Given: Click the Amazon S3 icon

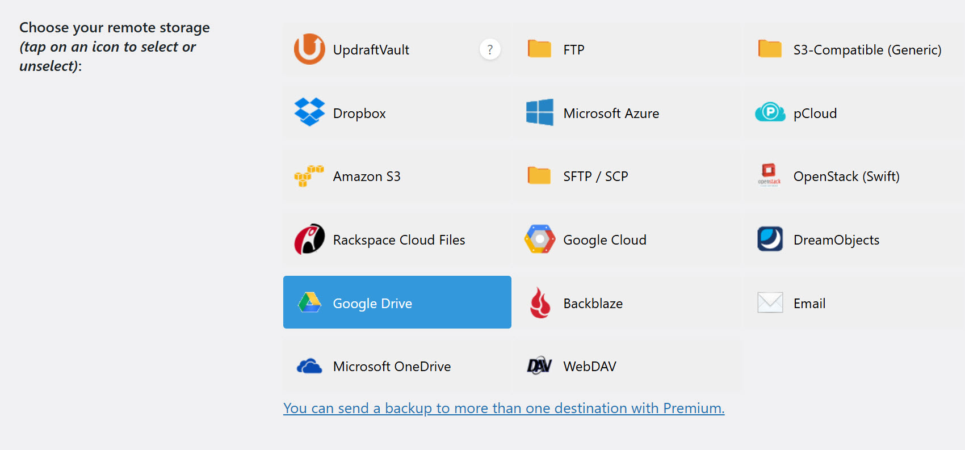Looking at the screenshot, I should [x=309, y=176].
